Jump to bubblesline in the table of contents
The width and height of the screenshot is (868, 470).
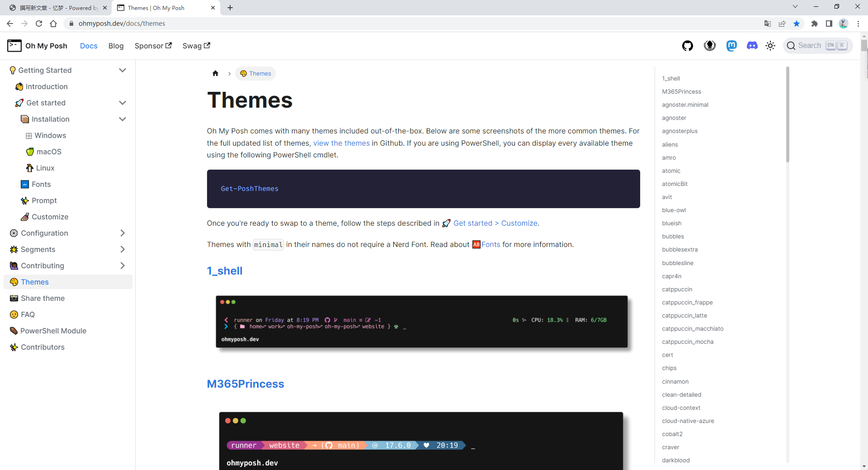tap(677, 263)
